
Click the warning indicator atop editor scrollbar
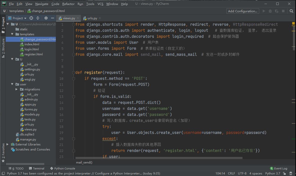[x=293, y=24]
